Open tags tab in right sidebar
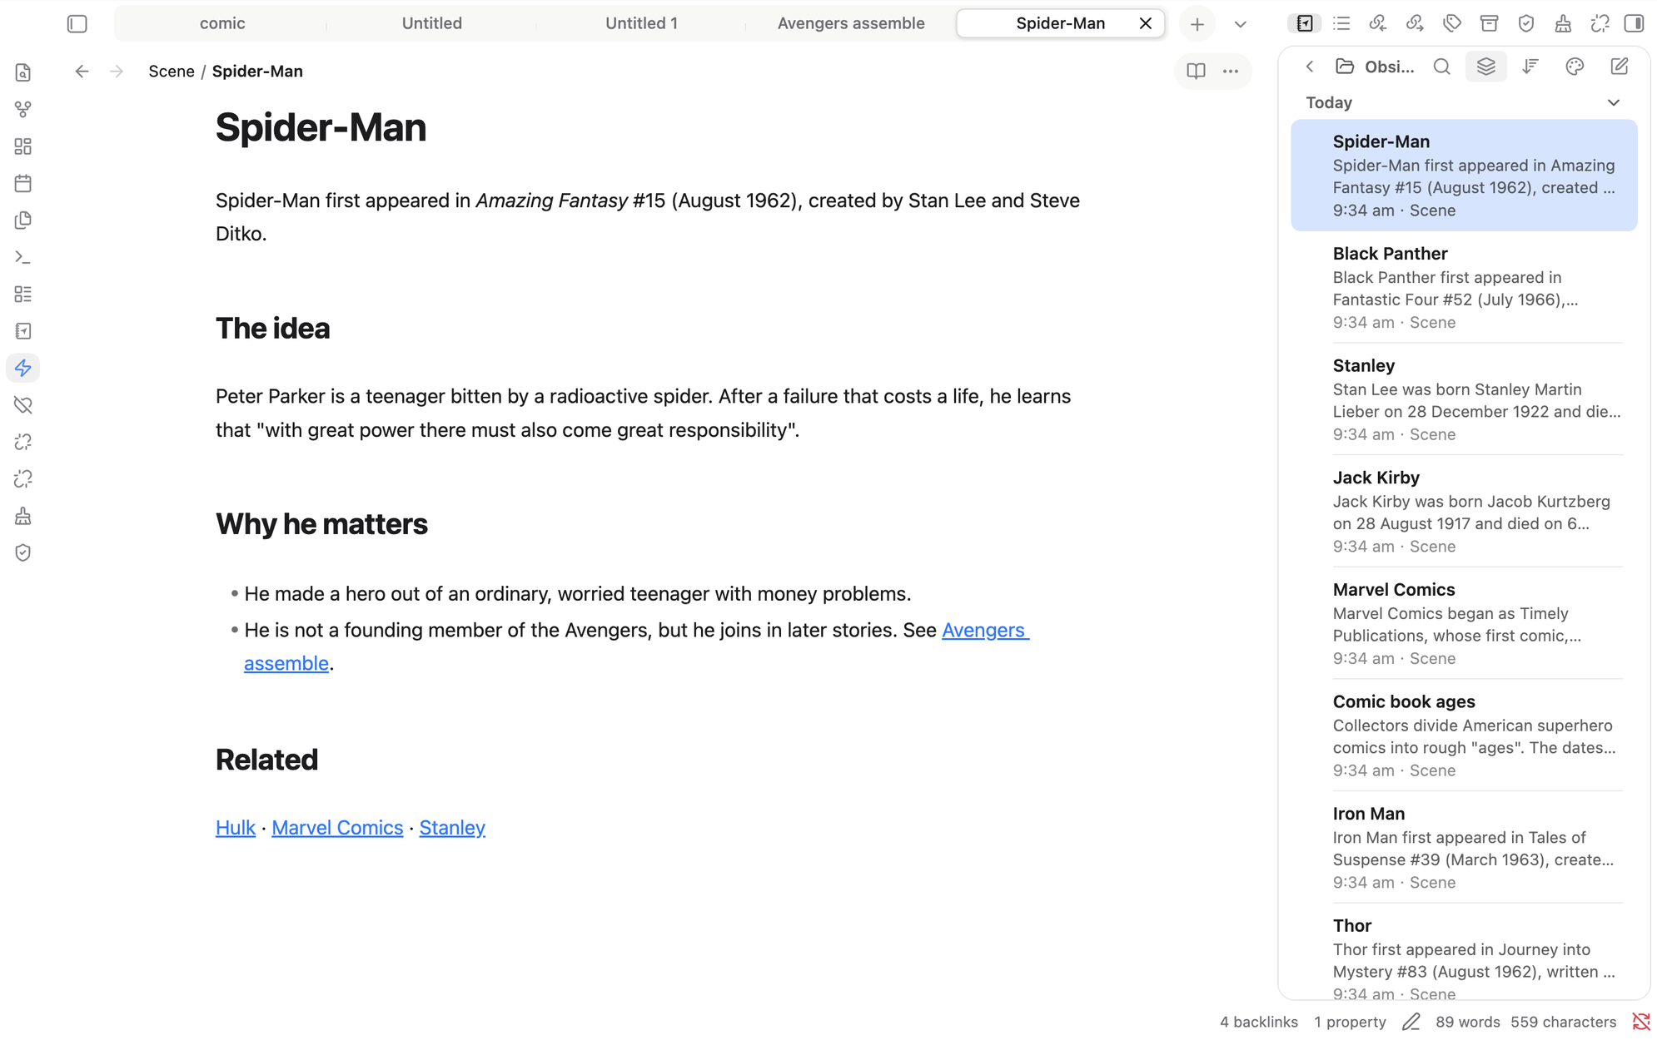Screen dimensions: 1657x1040 pyautogui.click(x=1452, y=23)
